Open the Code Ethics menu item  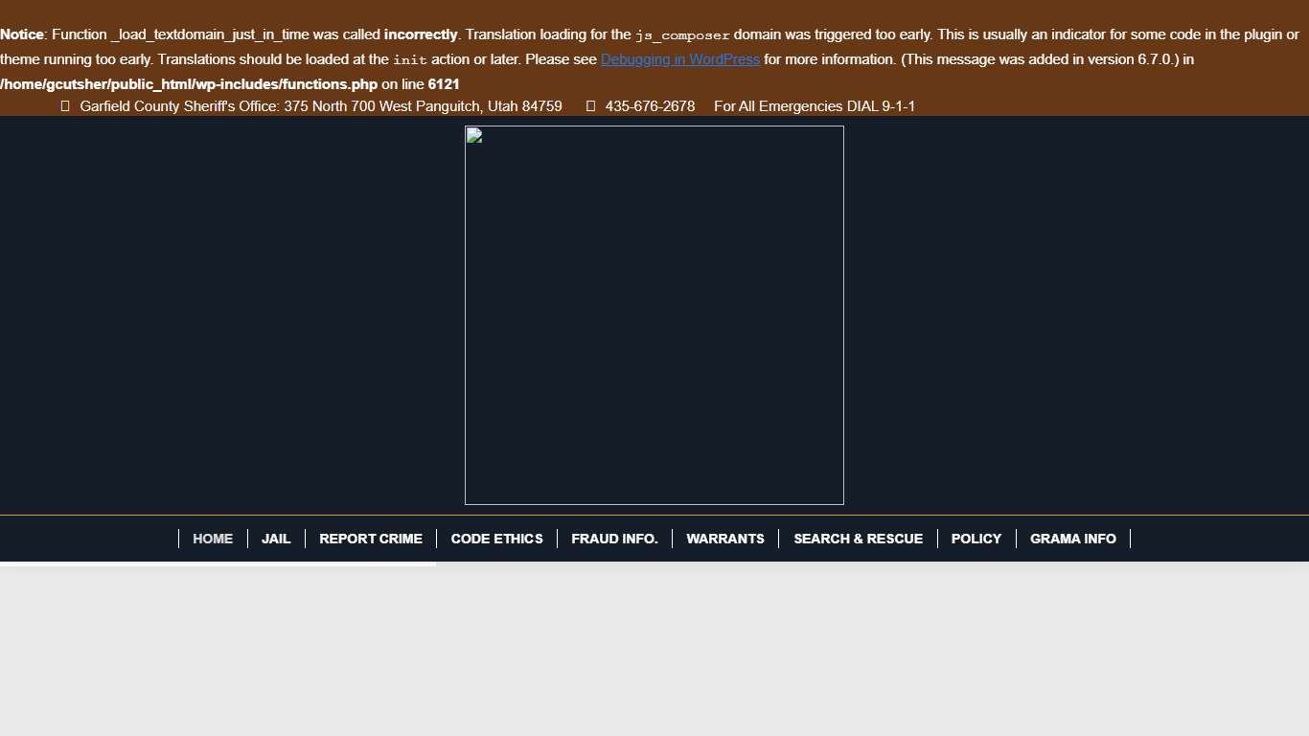(496, 539)
